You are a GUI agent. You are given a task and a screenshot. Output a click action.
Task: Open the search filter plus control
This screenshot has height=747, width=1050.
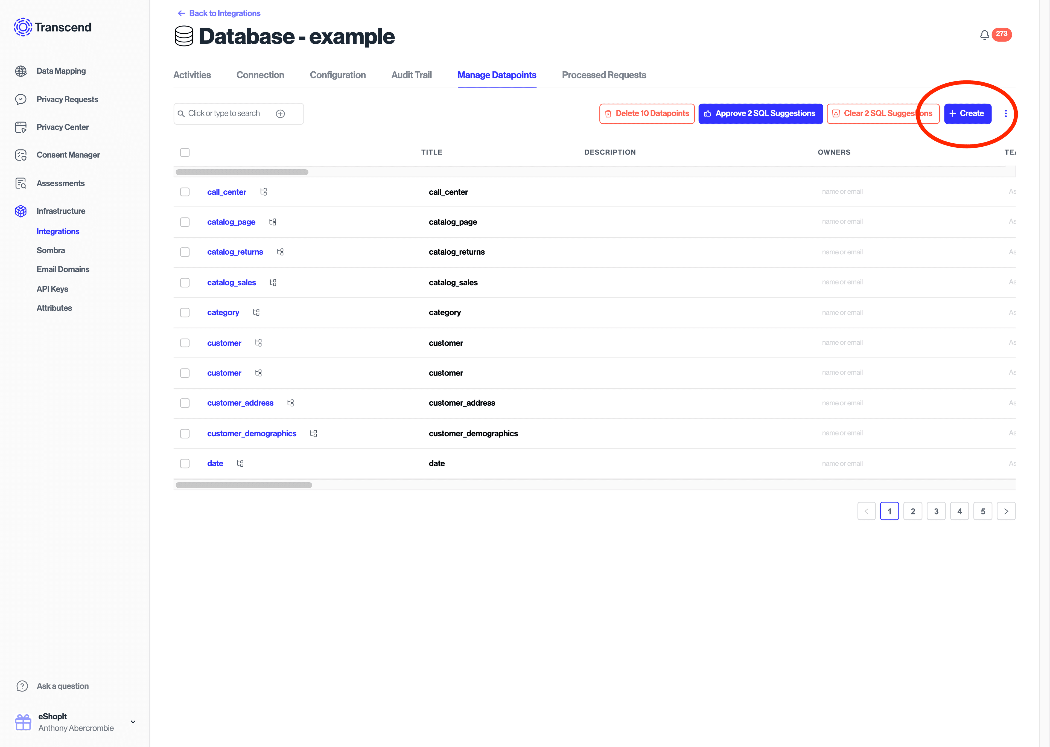pos(281,114)
